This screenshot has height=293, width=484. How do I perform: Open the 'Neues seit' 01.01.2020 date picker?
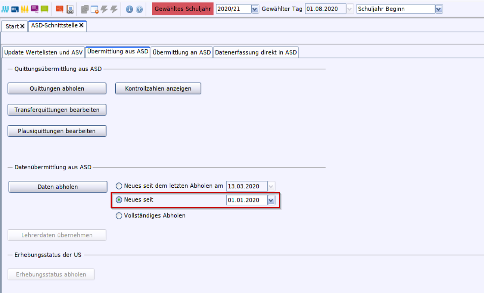(x=271, y=200)
